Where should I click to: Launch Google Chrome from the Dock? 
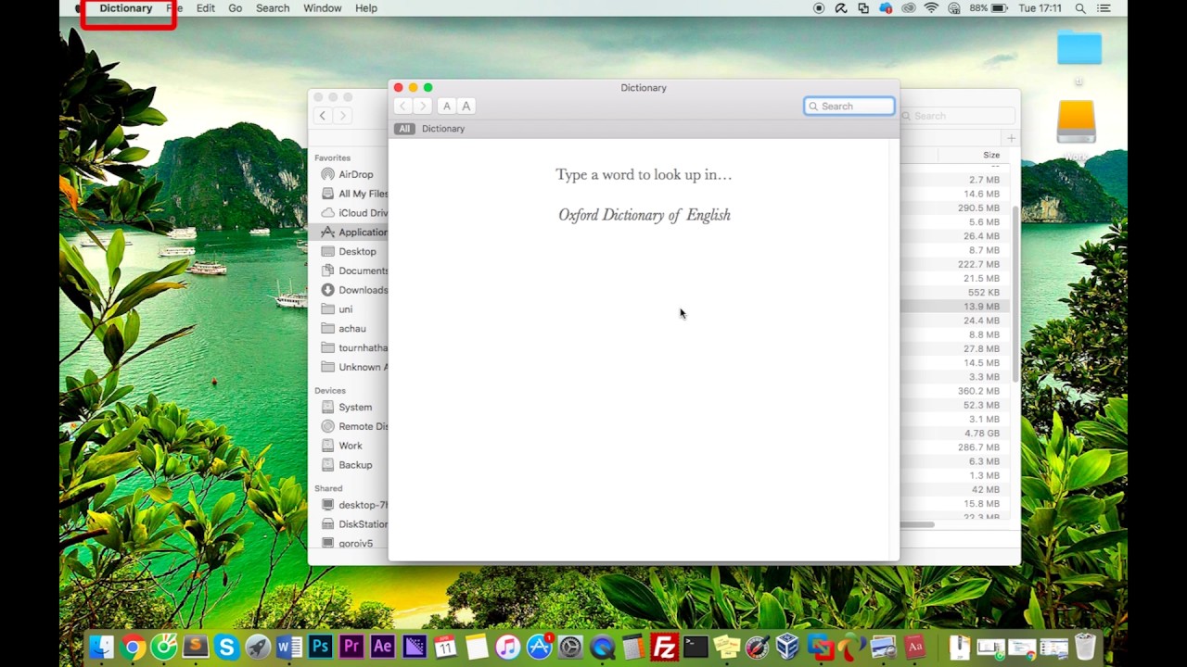(x=133, y=647)
